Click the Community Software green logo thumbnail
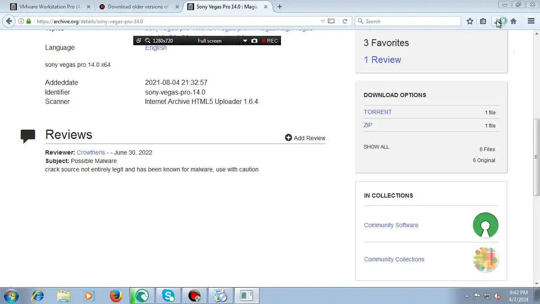This screenshot has width=540, height=304. [486, 225]
